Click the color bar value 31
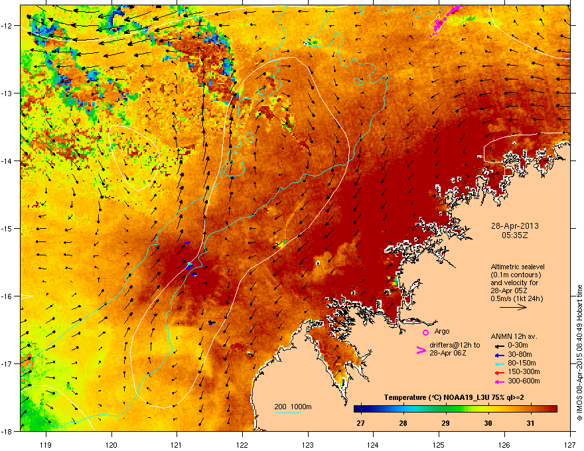The width and height of the screenshot is (584, 451). click(x=530, y=423)
